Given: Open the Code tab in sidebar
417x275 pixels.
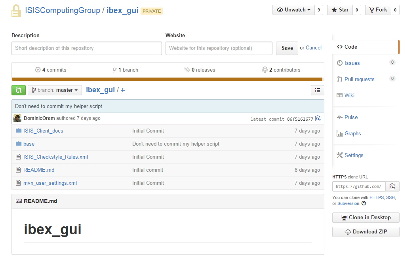Looking at the screenshot, I should point(366,47).
